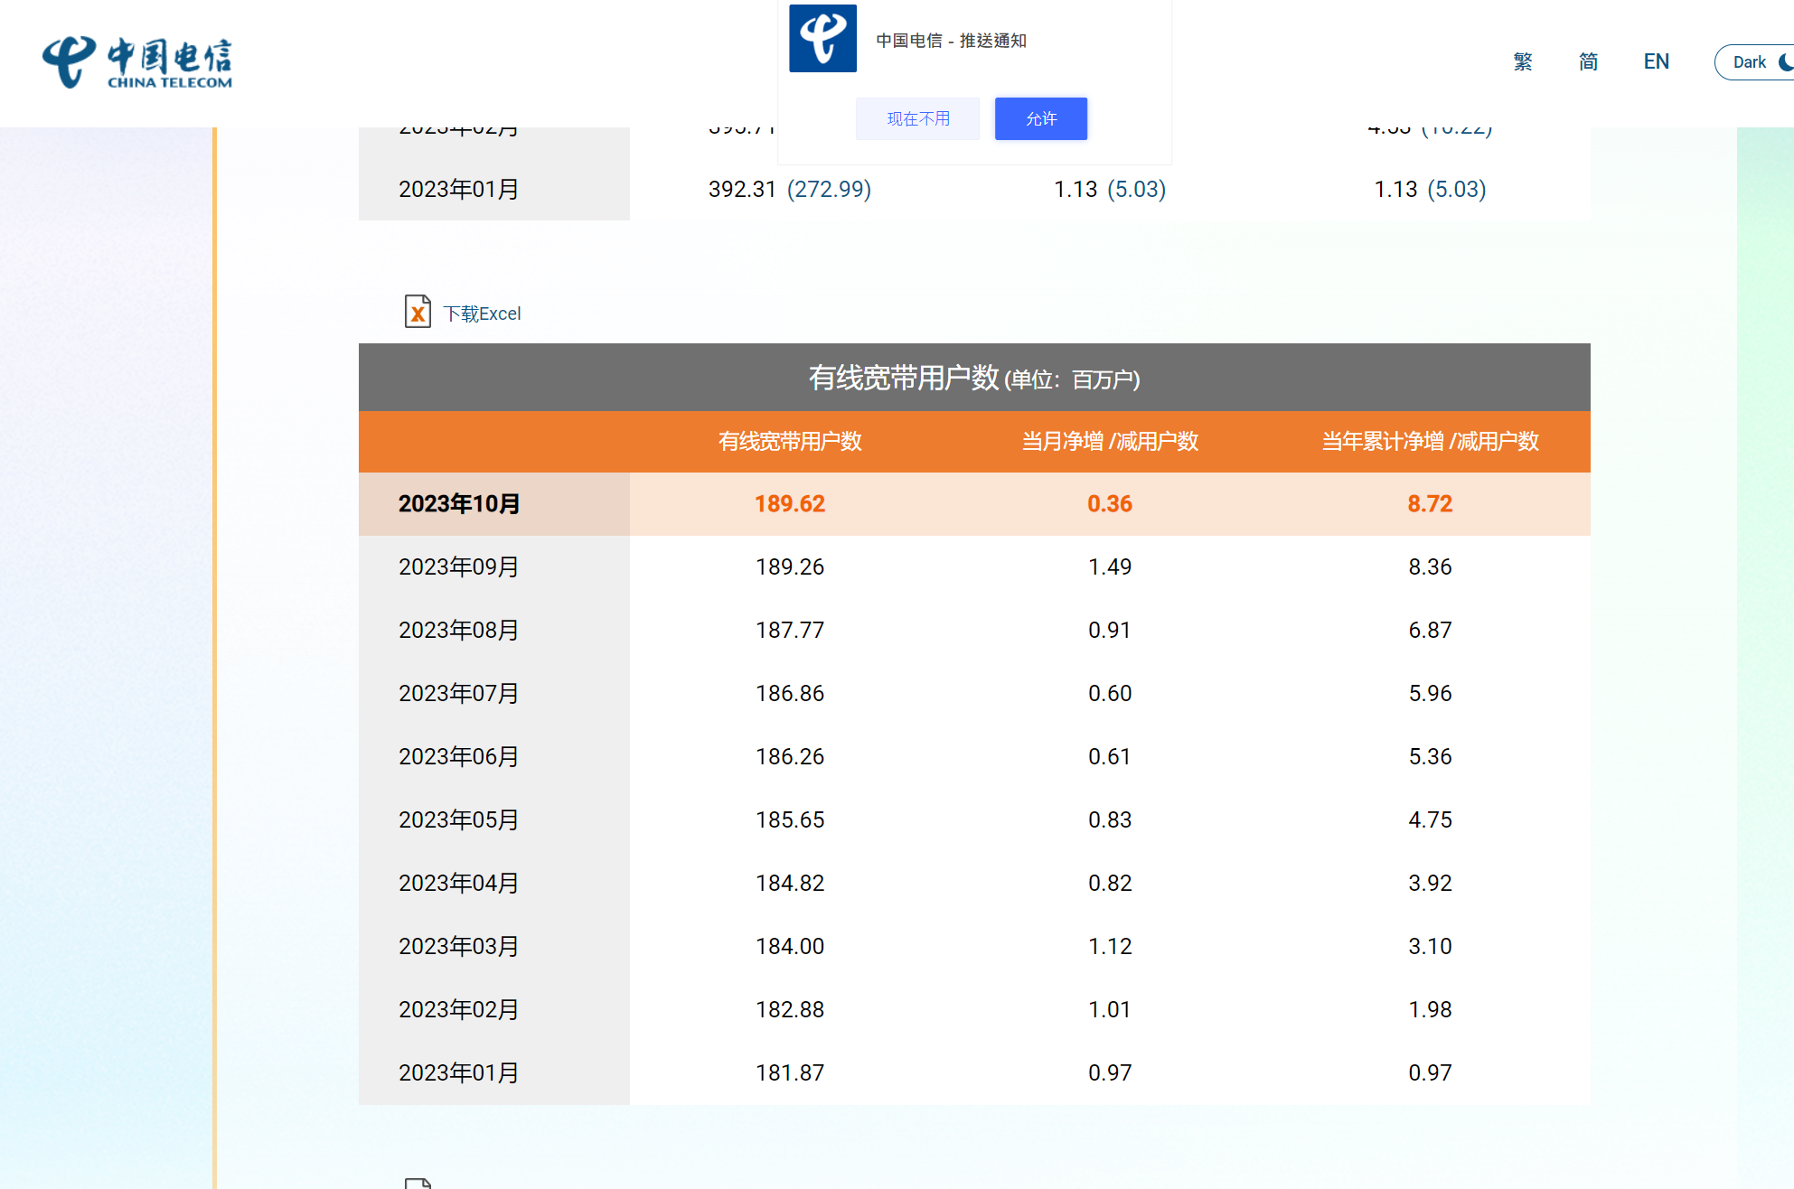The height and width of the screenshot is (1189, 1794).
Task: Click value 185.65 for May
Action: [790, 820]
